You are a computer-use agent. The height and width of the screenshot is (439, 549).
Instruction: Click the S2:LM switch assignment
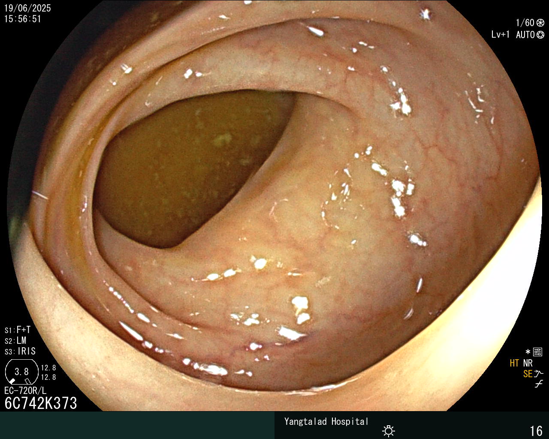pyautogui.click(x=15, y=340)
